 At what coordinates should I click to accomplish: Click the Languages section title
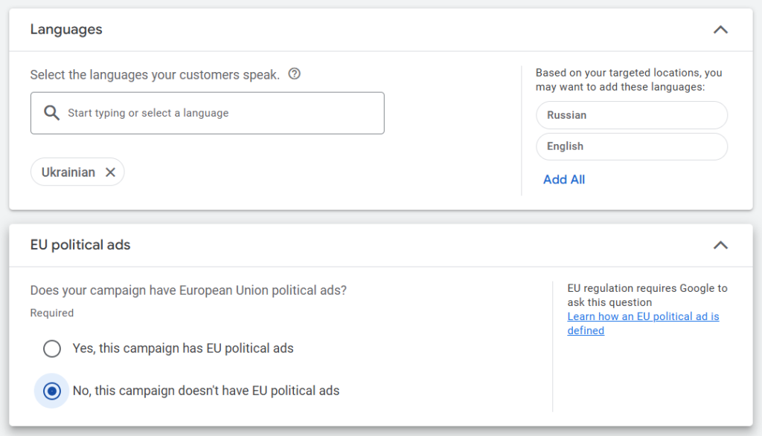coord(65,29)
